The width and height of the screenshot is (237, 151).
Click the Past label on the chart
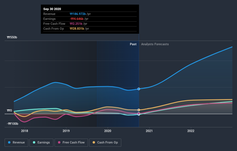[x=133, y=44]
